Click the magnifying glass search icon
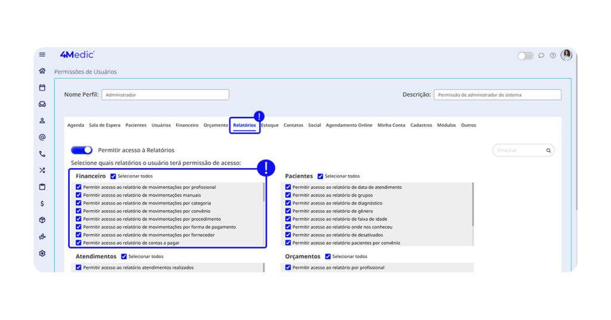This screenshot has height=320, width=611. coord(548,151)
